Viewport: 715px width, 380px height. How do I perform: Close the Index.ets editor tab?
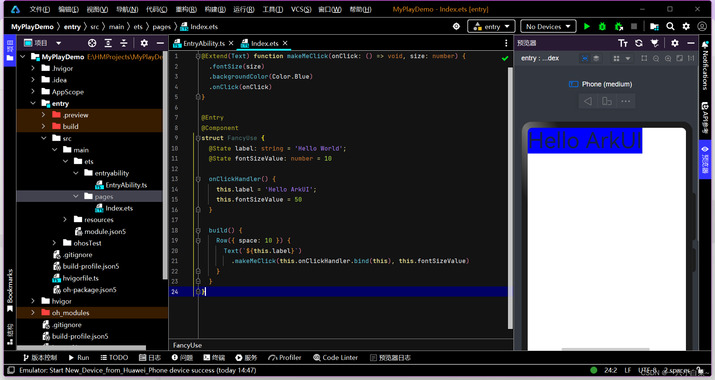285,43
